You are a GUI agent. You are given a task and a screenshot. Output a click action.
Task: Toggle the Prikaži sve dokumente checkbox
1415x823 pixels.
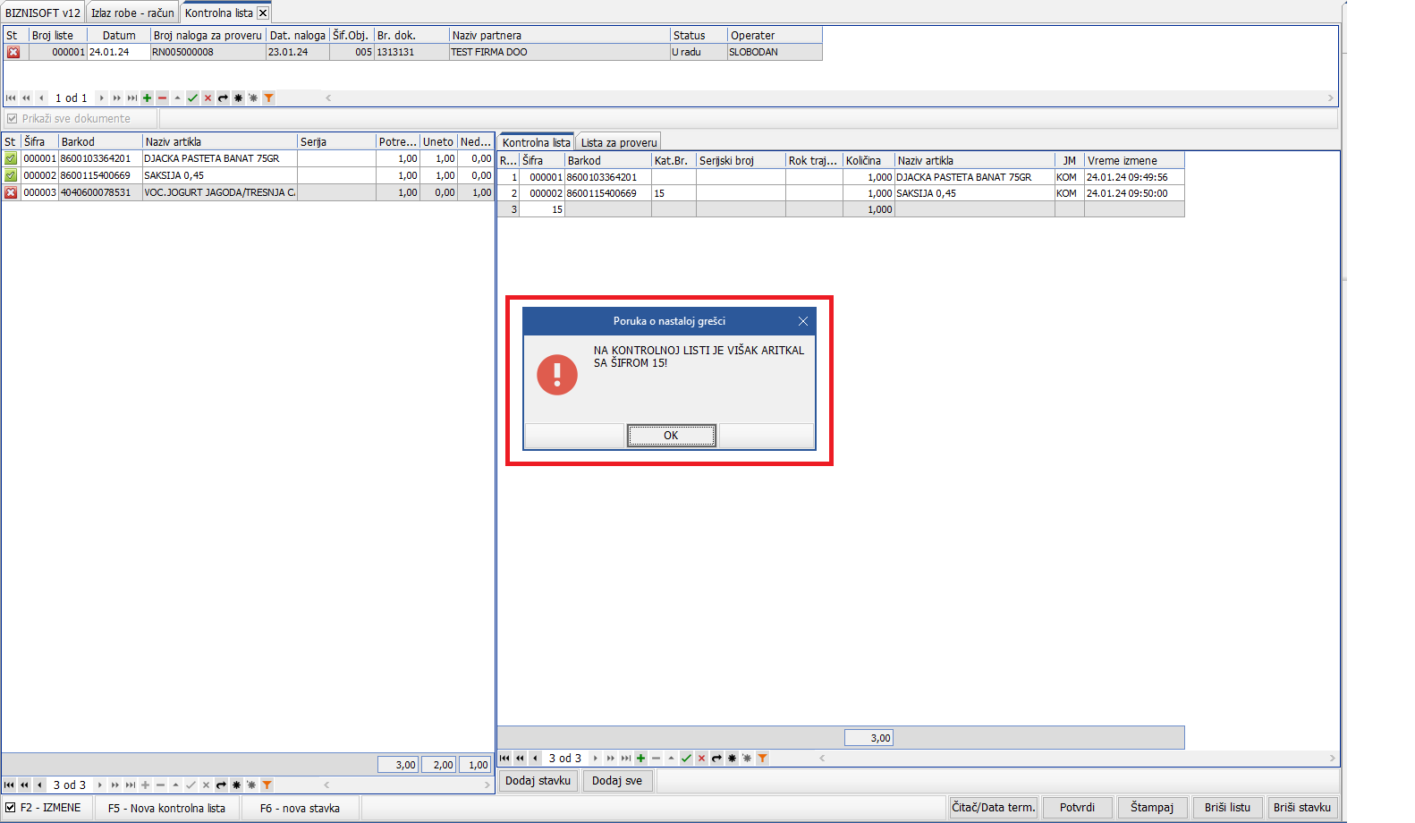click(x=13, y=119)
